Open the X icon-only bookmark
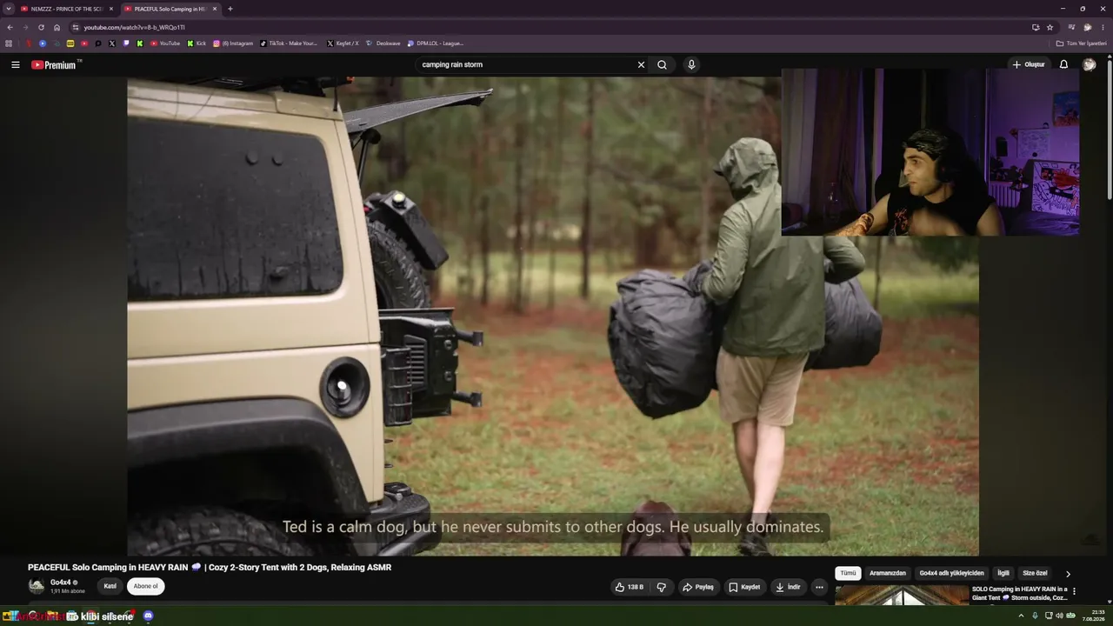This screenshot has height=626, width=1113. [x=112, y=43]
